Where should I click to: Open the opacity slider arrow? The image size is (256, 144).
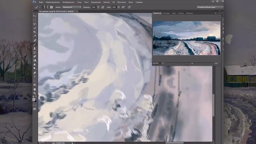(x=98, y=7)
